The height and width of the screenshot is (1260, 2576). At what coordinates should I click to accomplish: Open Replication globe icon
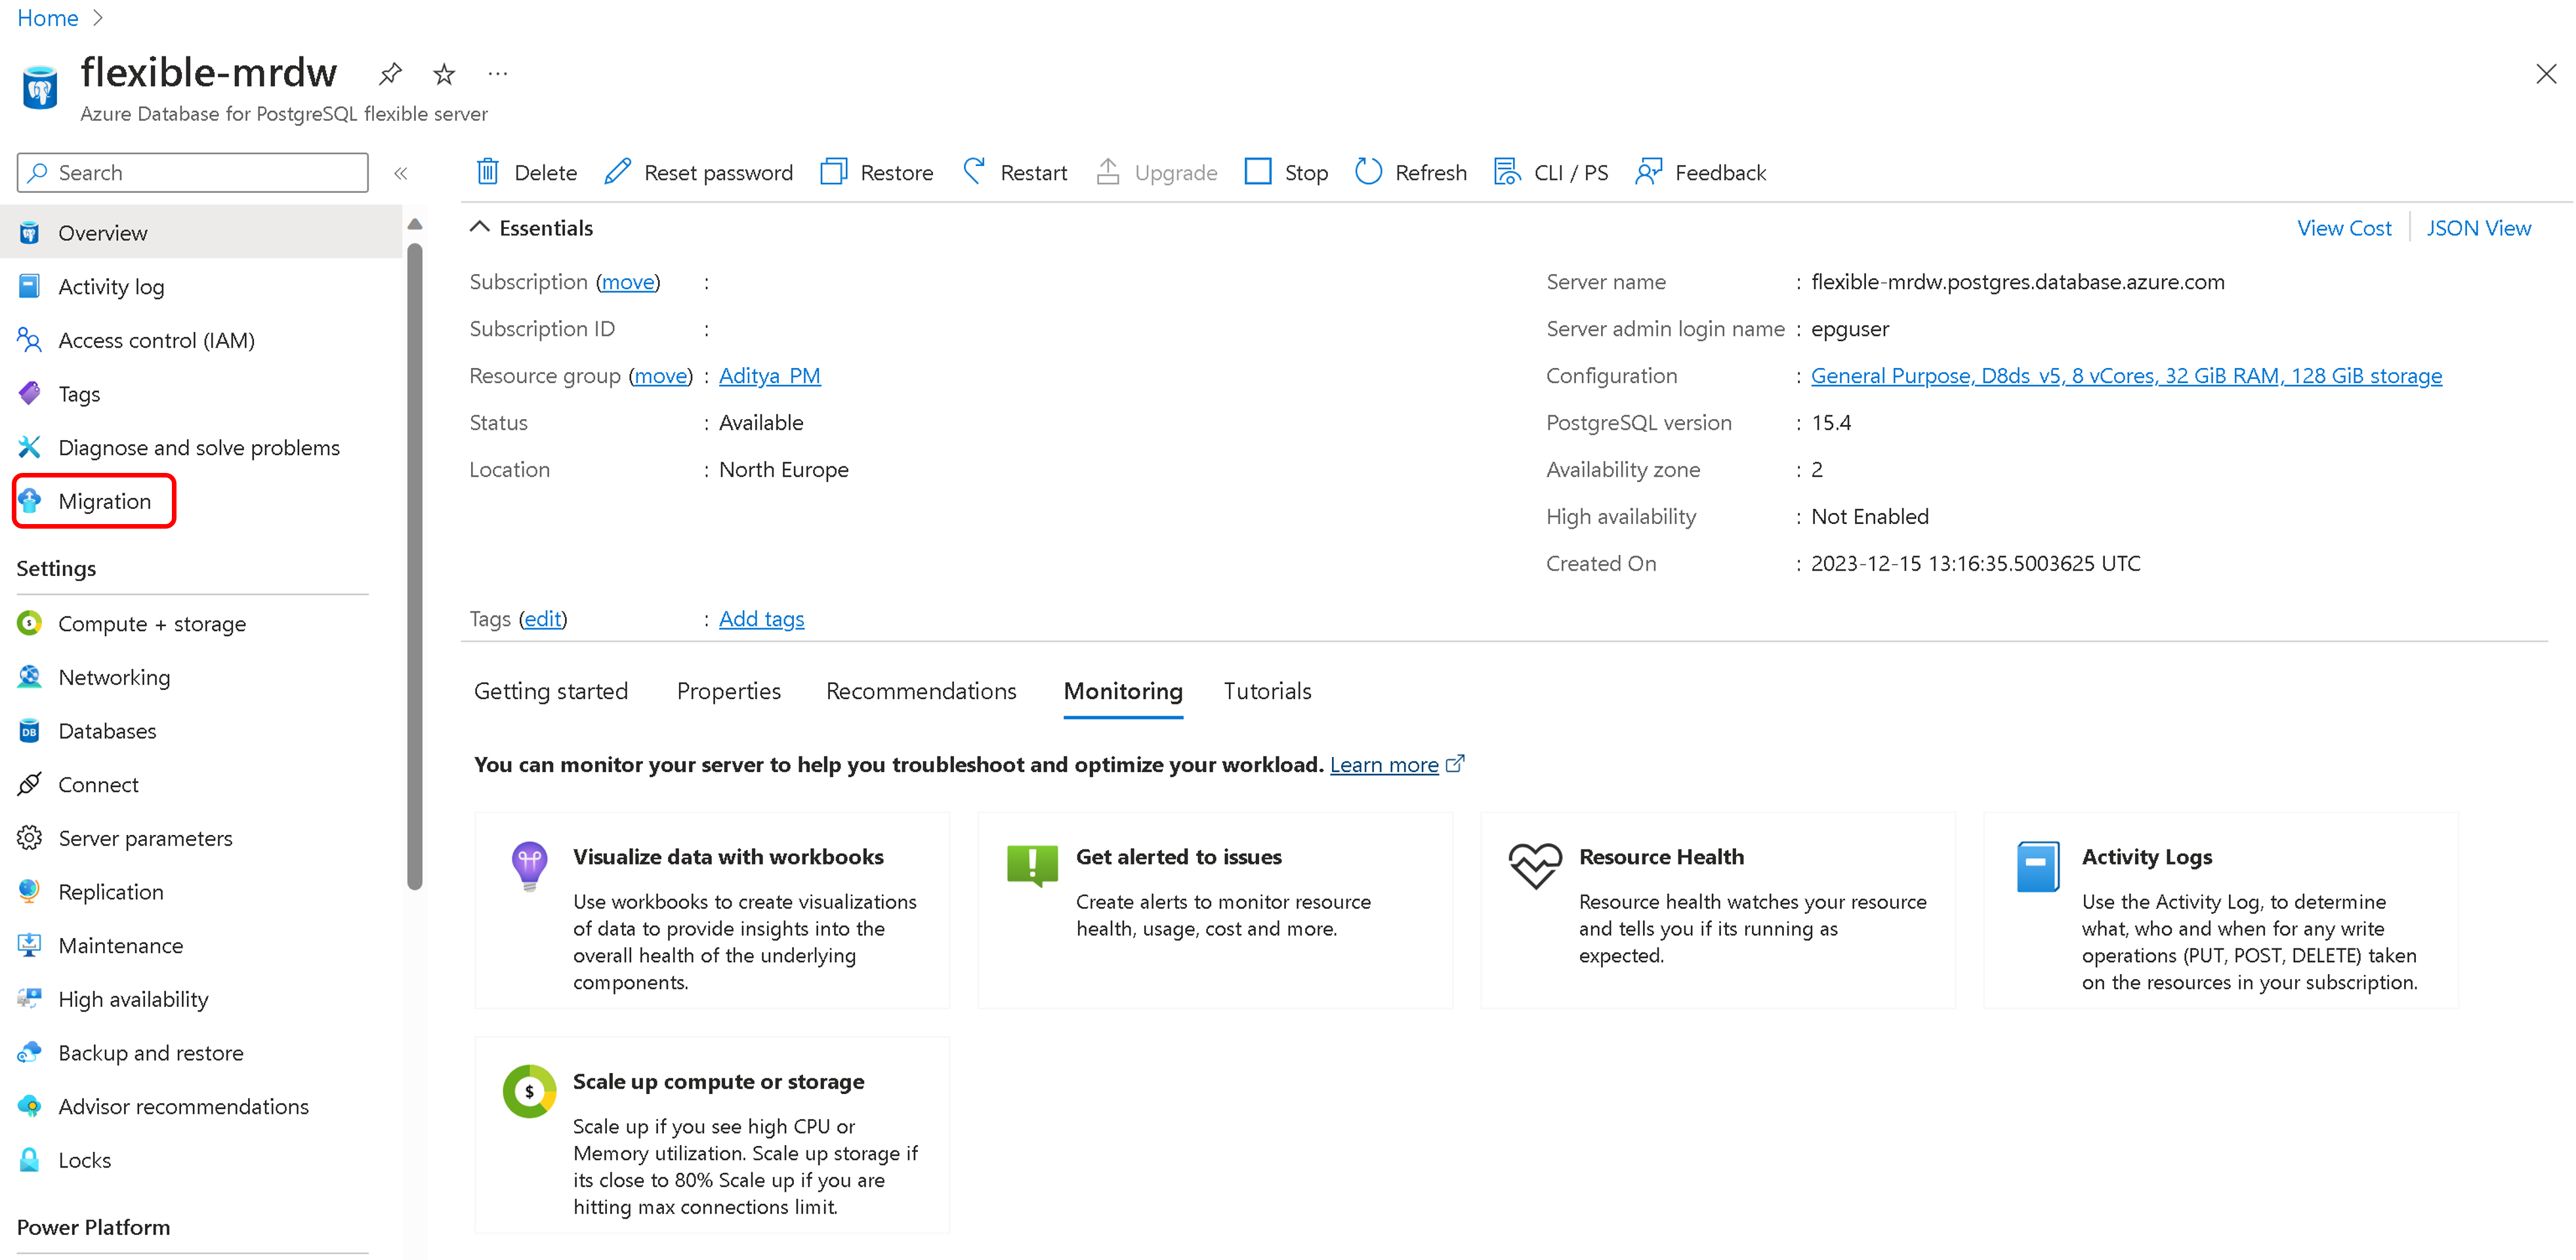point(30,892)
